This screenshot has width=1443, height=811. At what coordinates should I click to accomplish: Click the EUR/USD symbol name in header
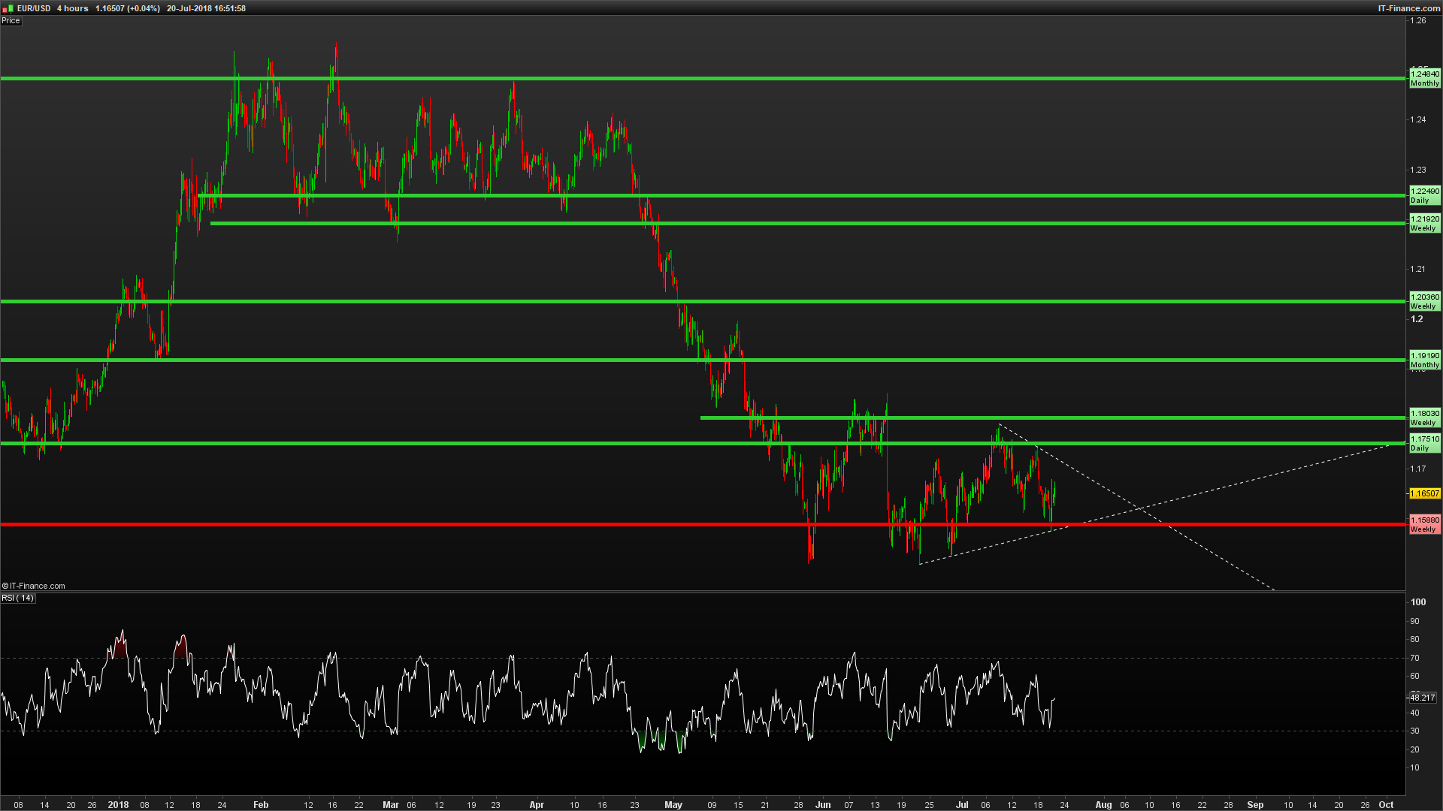(34, 8)
